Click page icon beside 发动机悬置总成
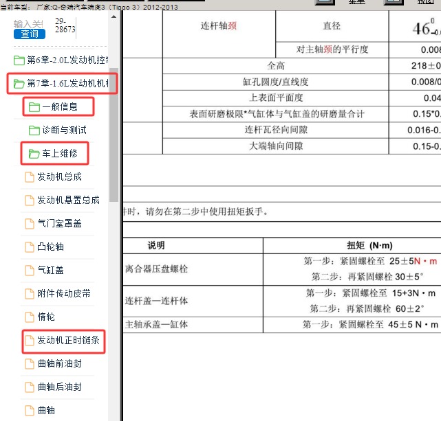 (30, 201)
